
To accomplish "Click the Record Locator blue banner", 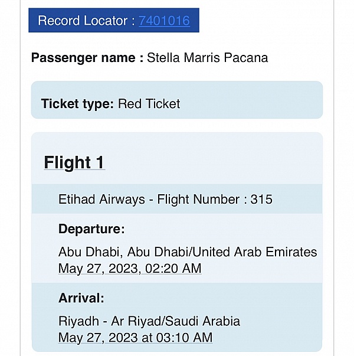I will [x=114, y=20].
